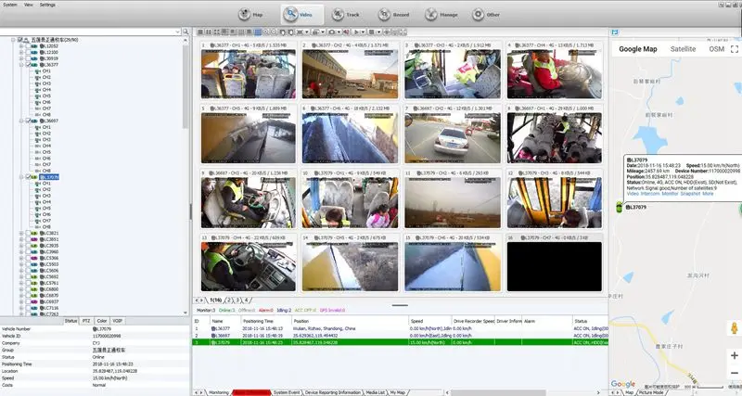This screenshot has height=396, width=742.
Task: Uncheck the L36377 vehicle checkbox
Action: pos(27,64)
